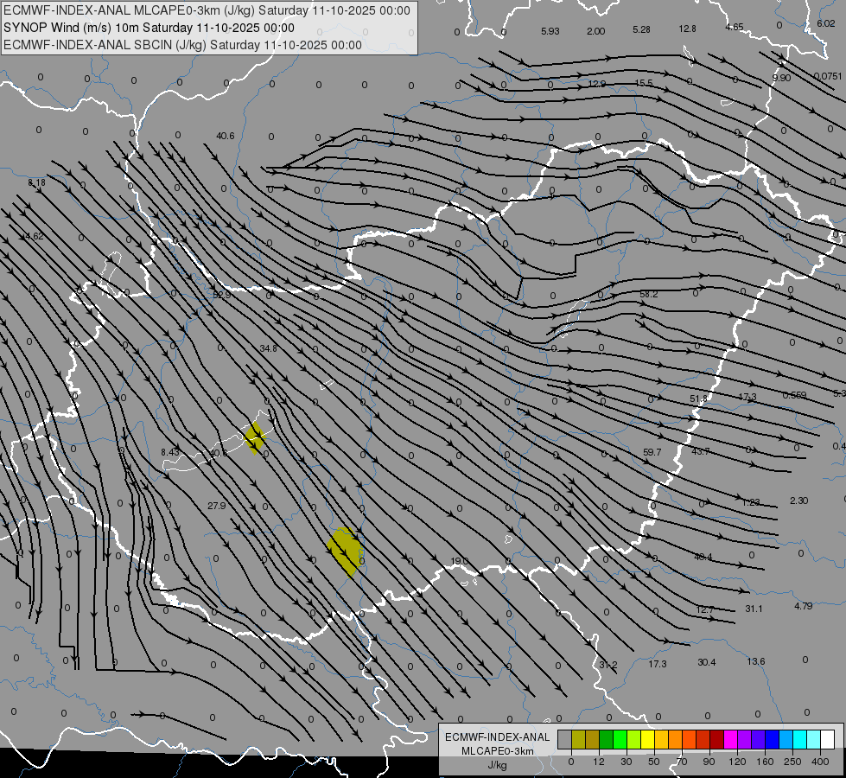Click the dark red legend swatch

coord(716,739)
